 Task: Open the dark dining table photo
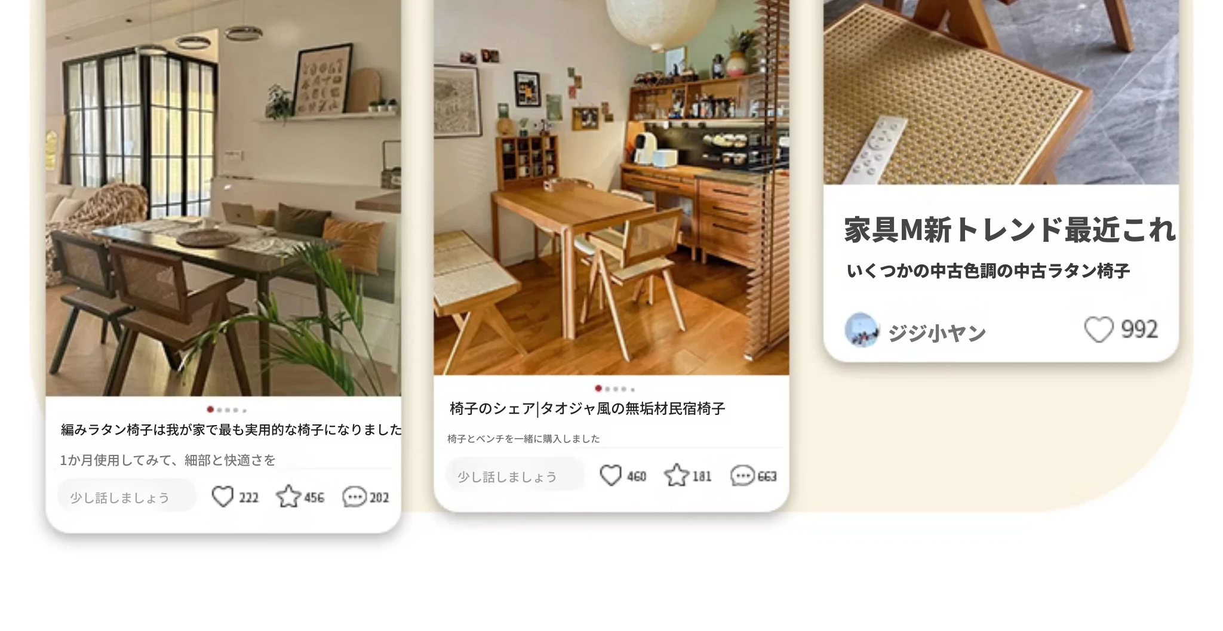(223, 198)
